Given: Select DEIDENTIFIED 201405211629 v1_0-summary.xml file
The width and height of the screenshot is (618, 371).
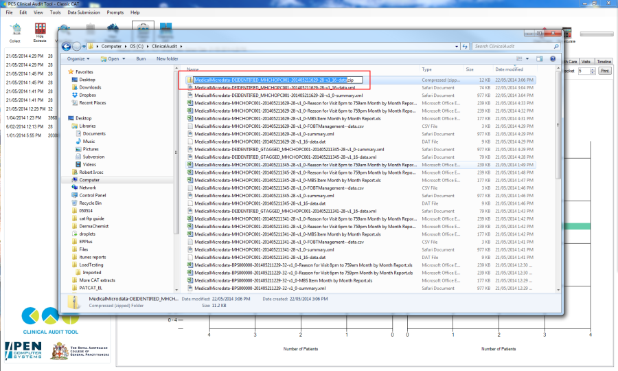Looking at the screenshot, I should point(279,95).
